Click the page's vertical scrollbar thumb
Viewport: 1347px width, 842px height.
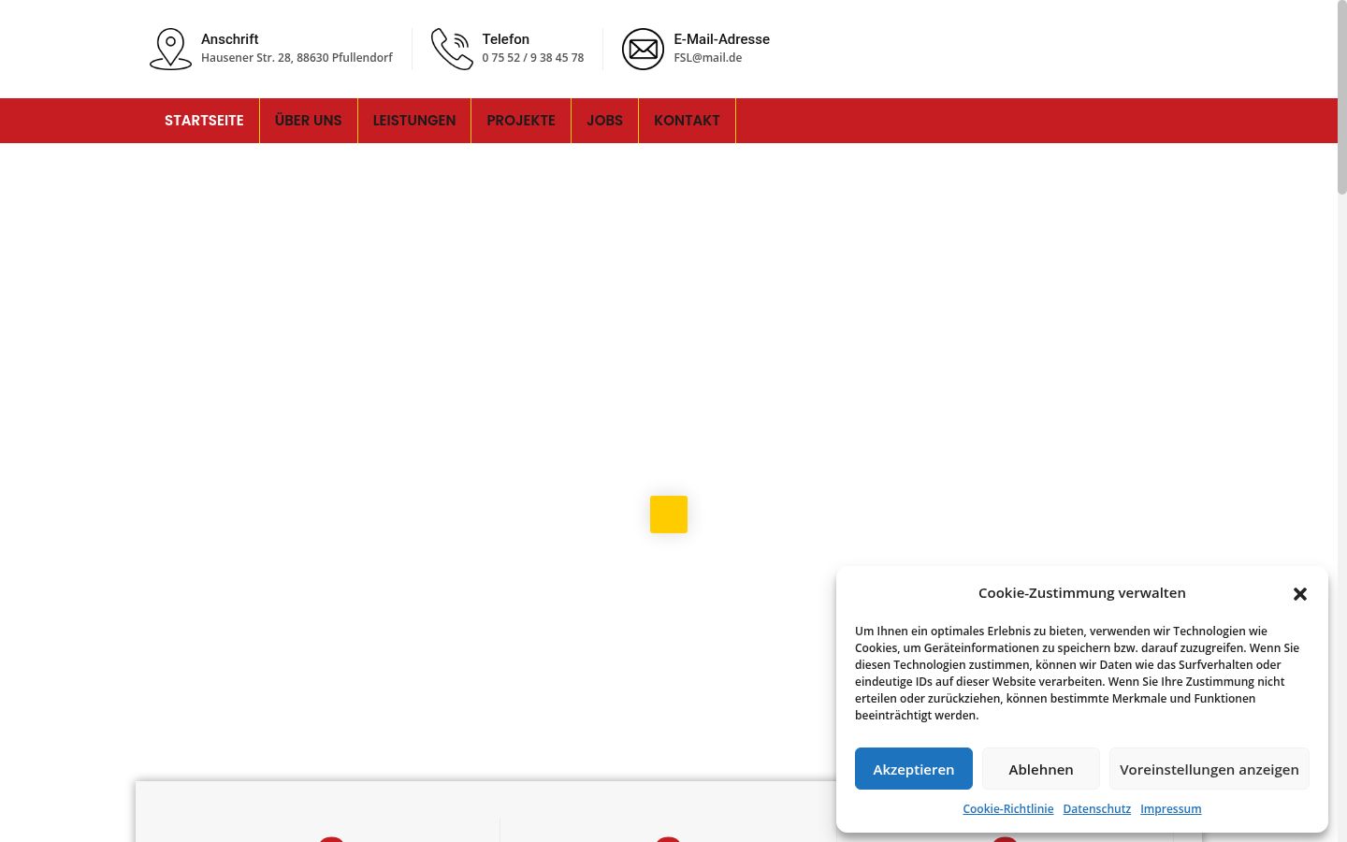pos(1342,97)
